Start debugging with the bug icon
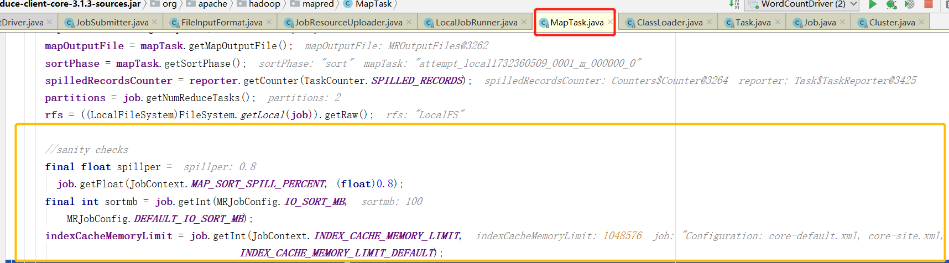949x263 pixels. click(x=891, y=4)
